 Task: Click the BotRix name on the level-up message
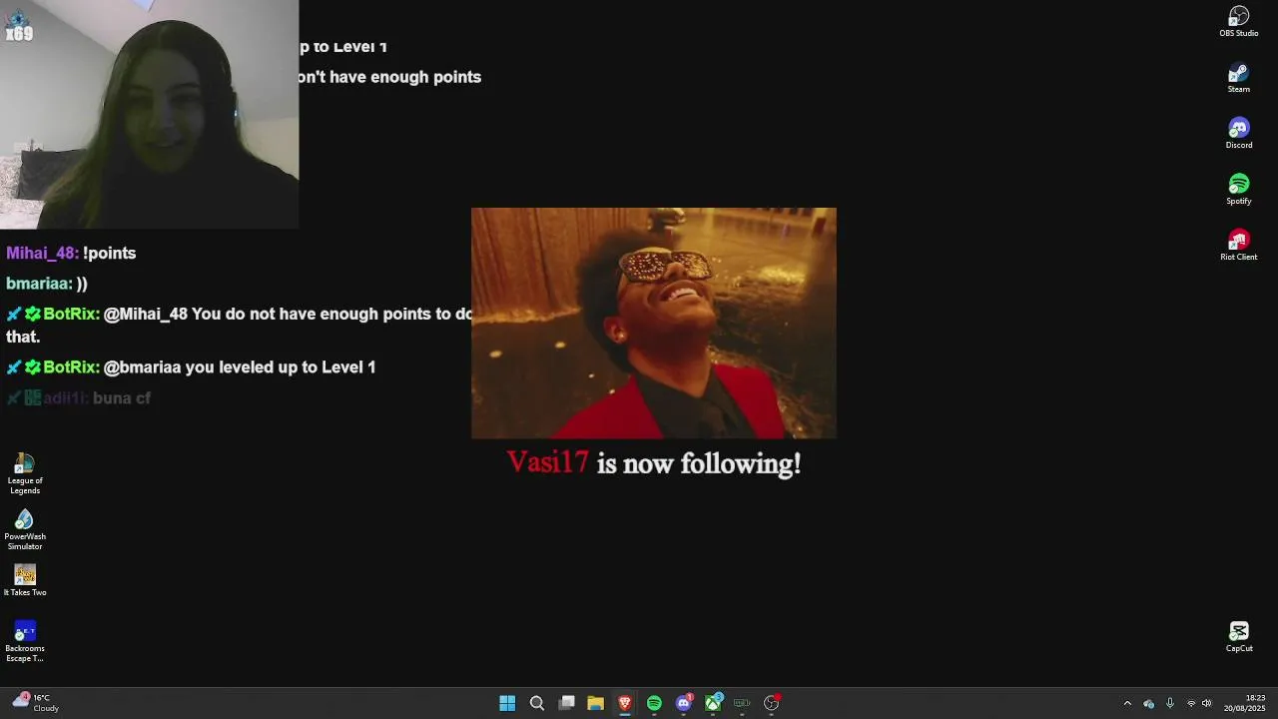pos(71,367)
